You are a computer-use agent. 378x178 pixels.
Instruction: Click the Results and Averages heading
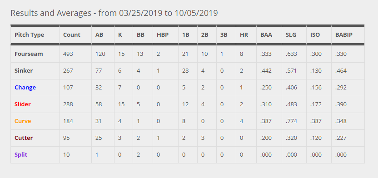114,13
